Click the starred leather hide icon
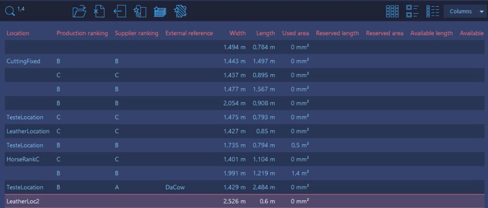This screenshot has width=488, height=208. pyautogui.click(x=180, y=12)
